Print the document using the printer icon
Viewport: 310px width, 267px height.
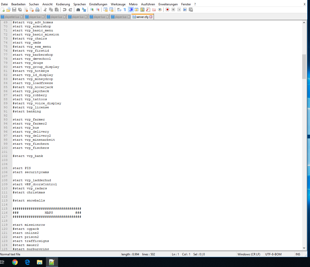pos(37,10)
